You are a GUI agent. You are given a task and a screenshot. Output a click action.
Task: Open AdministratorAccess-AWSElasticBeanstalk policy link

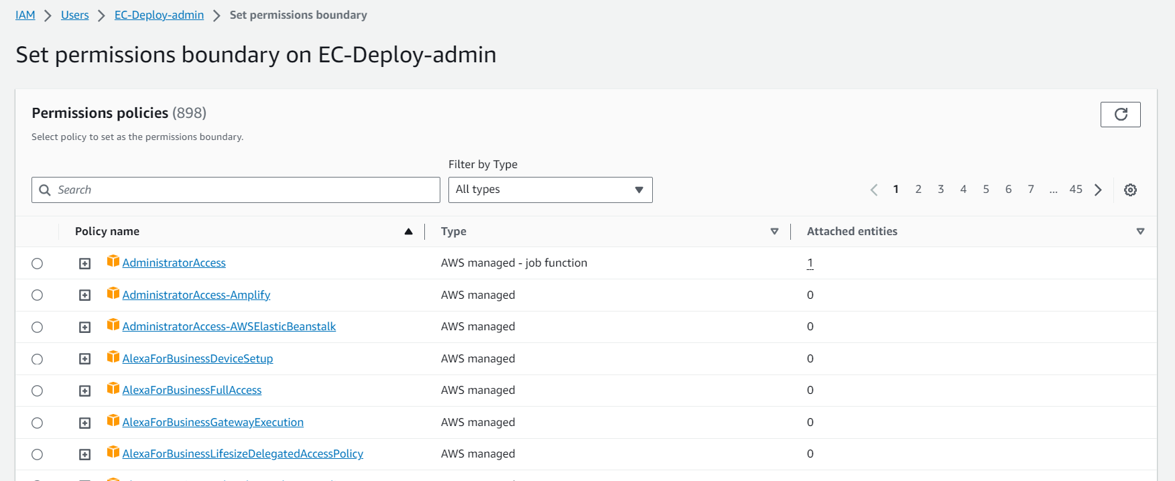[229, 326]
